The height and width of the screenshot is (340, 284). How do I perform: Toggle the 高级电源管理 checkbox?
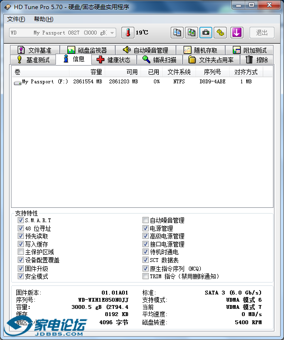click(x=145, y=236)
